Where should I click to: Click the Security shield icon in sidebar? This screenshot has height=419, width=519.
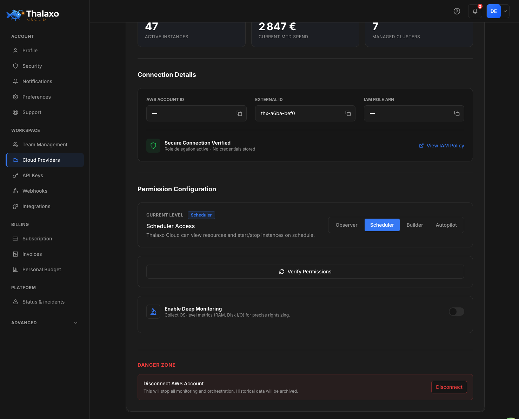pyautogui.click(x=15, y=66)
